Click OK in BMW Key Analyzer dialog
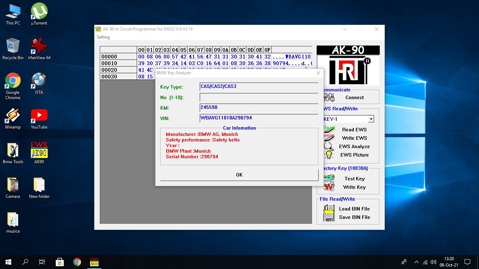Image resolution: width=479 pixels, height=269 pixels. 239,175
